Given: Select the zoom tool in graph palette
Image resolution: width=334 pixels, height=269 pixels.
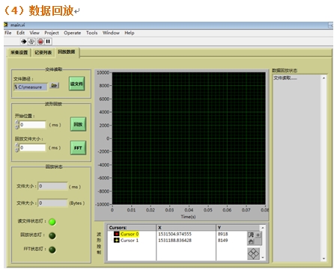Looking at the screenshot, I should (x=251, y=235).
